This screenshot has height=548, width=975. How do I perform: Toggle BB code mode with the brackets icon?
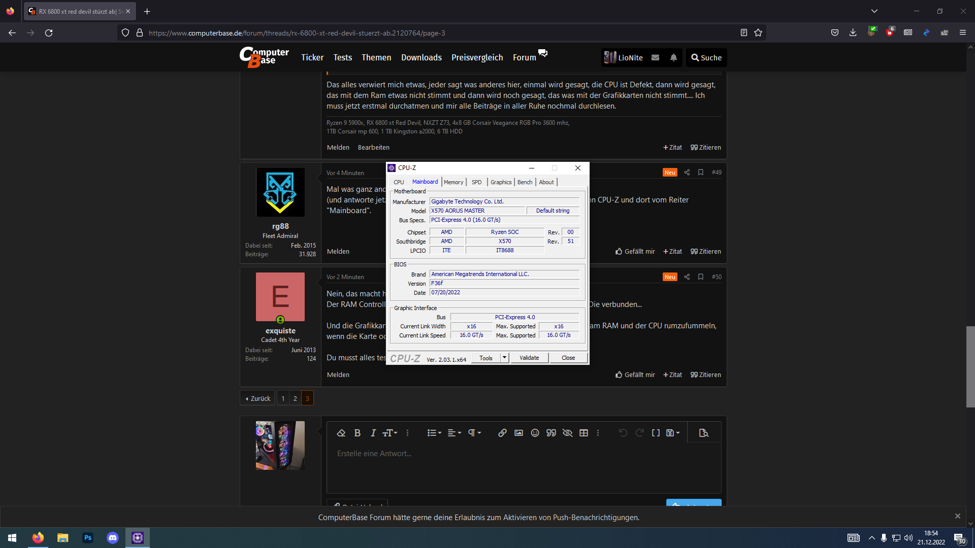(656, 433)
